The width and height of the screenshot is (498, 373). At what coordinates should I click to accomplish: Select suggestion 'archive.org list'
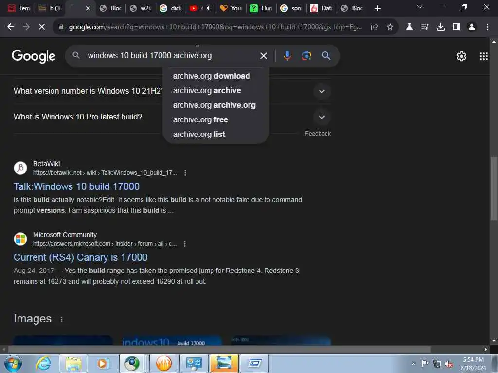tap(216, 135)
